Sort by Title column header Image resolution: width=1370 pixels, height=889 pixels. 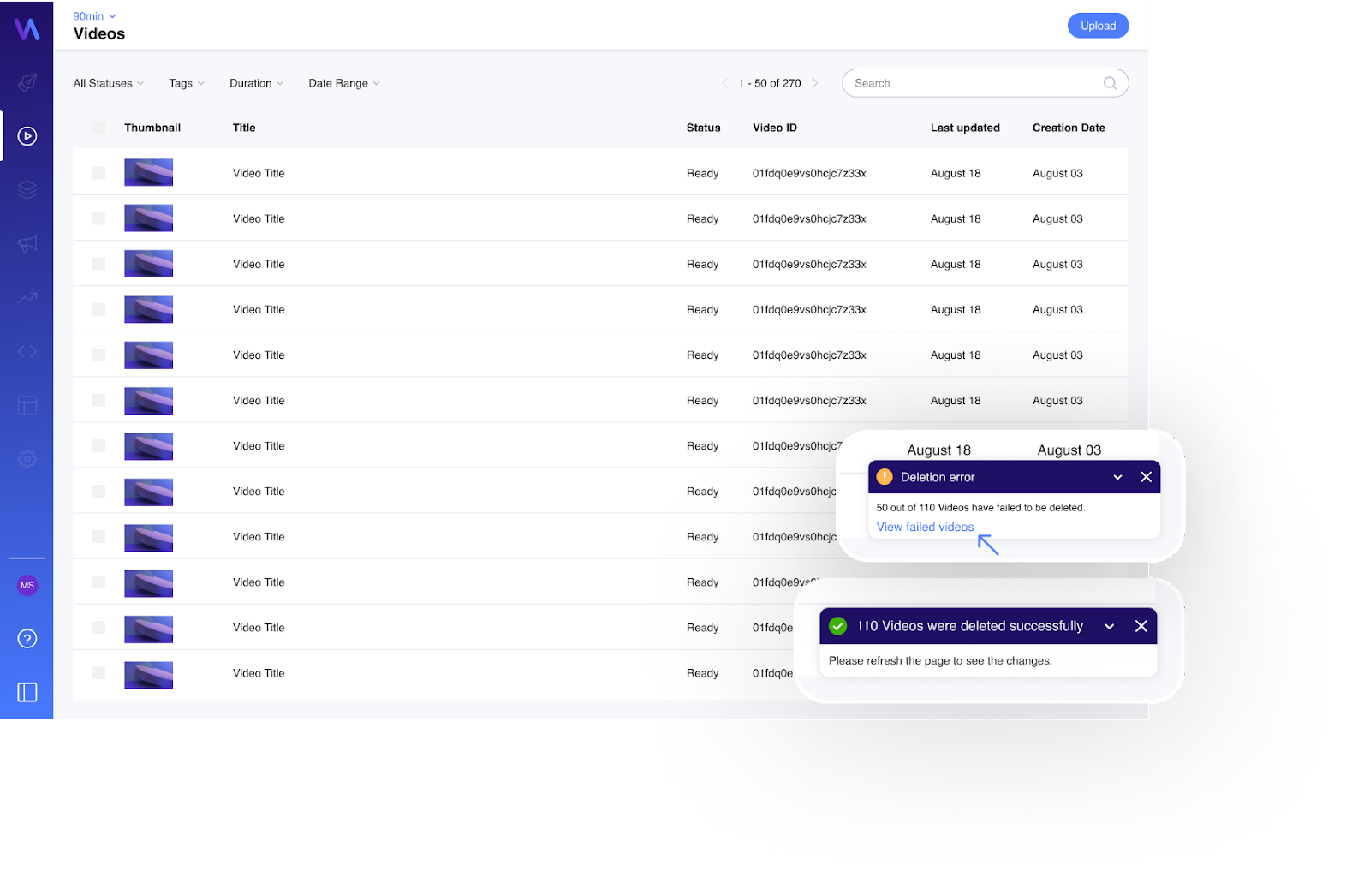click(244, 128)
